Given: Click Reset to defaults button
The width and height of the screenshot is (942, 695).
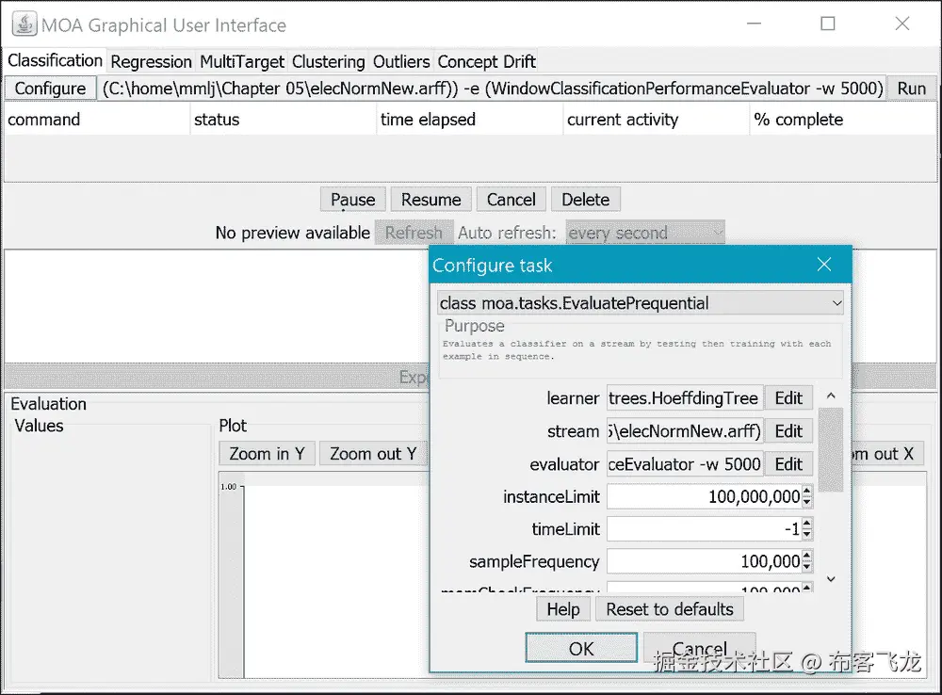Looking at the screenshot, I should (669, 609).
